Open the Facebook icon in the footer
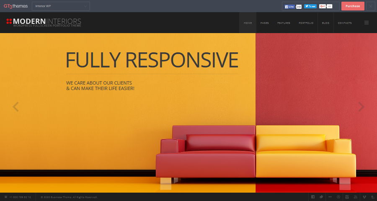Screen dimensions: 377x201 click(x=312, y=197)
